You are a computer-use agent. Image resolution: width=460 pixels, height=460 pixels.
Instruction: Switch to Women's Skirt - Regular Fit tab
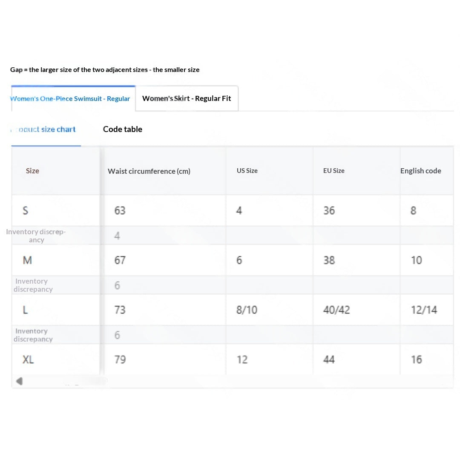coord(187,98)
